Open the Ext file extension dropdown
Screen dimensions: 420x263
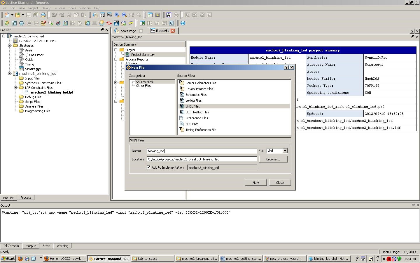(285, 151)
